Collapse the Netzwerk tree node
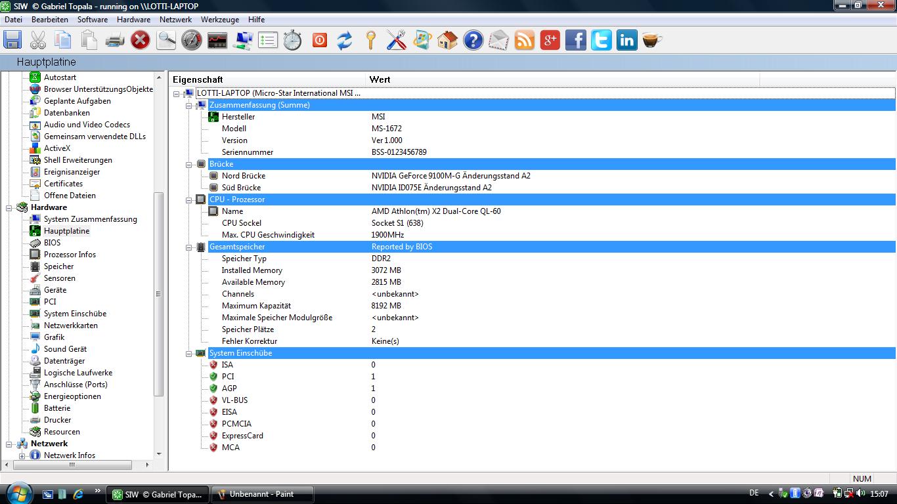 (10, 444)
